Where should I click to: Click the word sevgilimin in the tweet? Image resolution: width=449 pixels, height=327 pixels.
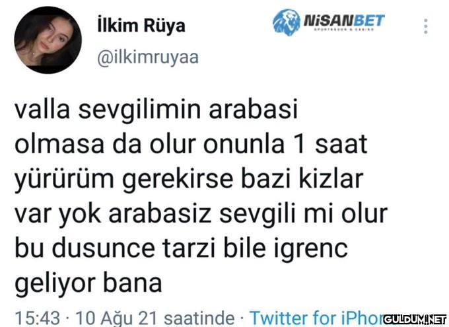(x=139, y=110)
